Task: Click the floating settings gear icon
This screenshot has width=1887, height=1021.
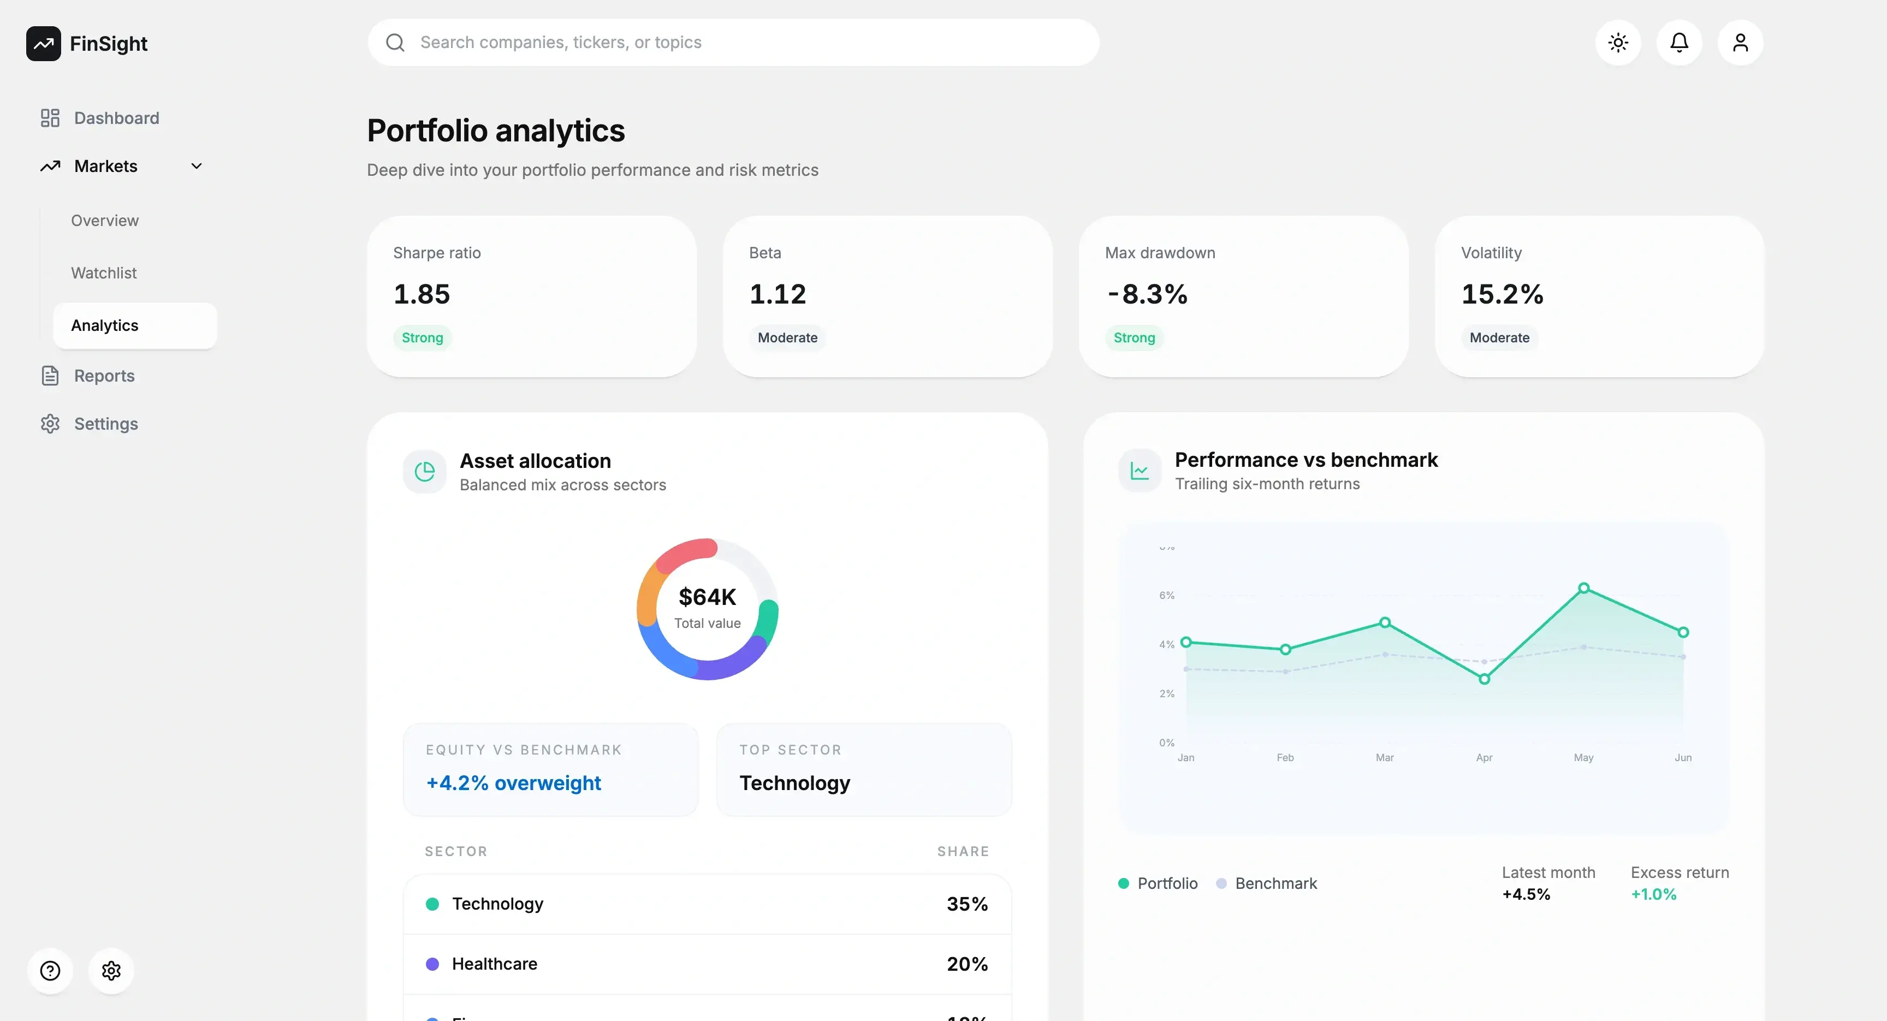Action: pyautogui.click(x=111, y=970)
